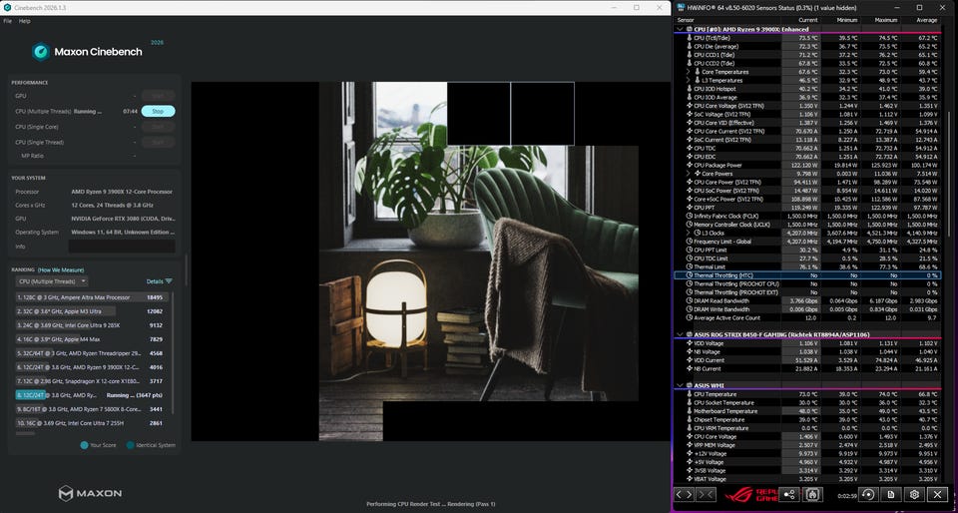
Task: Click chip icon on ASUS WMI header
Action: 690,385
